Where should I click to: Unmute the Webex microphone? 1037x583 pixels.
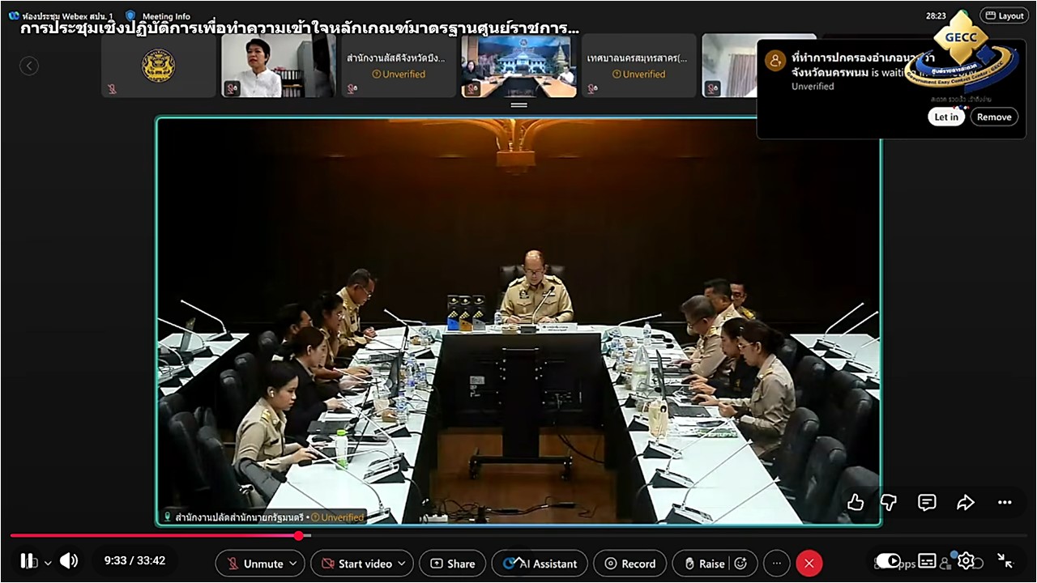254,564
